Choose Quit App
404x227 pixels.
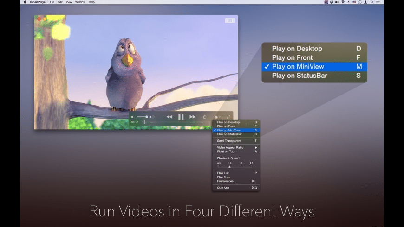[x=236, y=188]
